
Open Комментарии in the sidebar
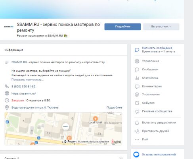coord(152,86)
